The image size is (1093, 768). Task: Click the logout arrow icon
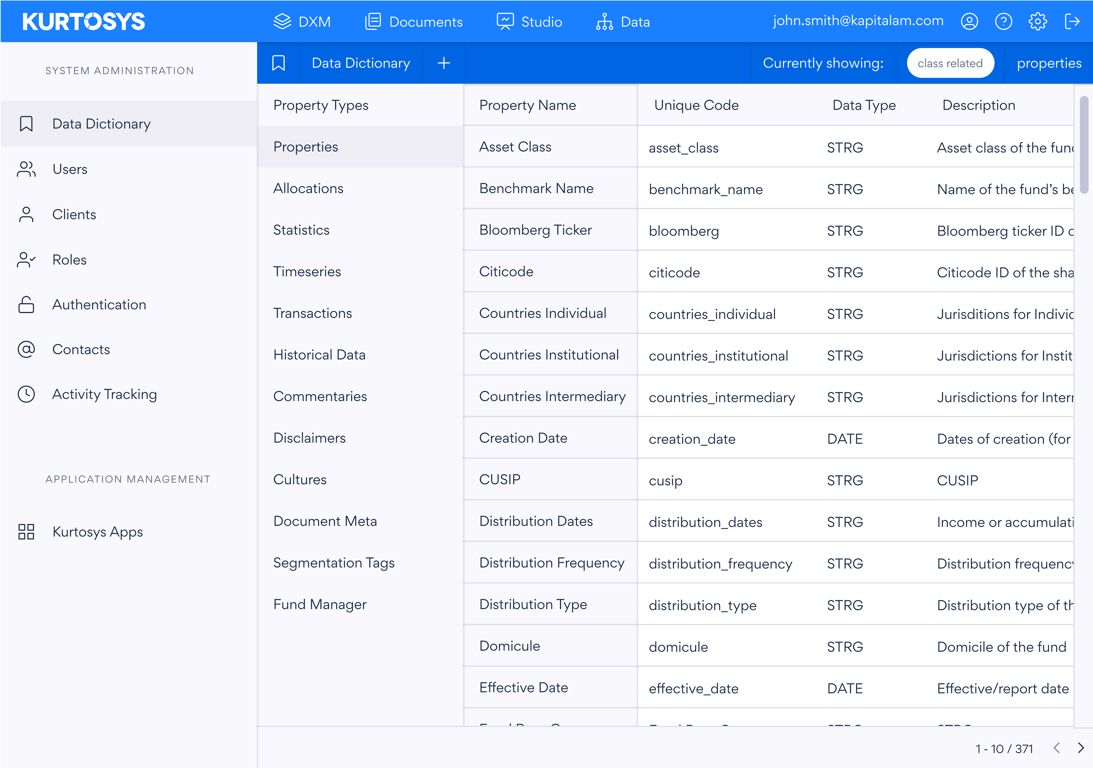pos(1072,21)
